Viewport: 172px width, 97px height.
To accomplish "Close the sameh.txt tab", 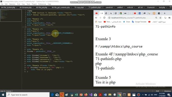I will tap(114, 8).
